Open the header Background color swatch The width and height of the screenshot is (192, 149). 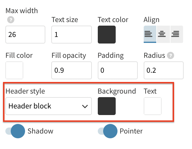[x=107, y=106]
